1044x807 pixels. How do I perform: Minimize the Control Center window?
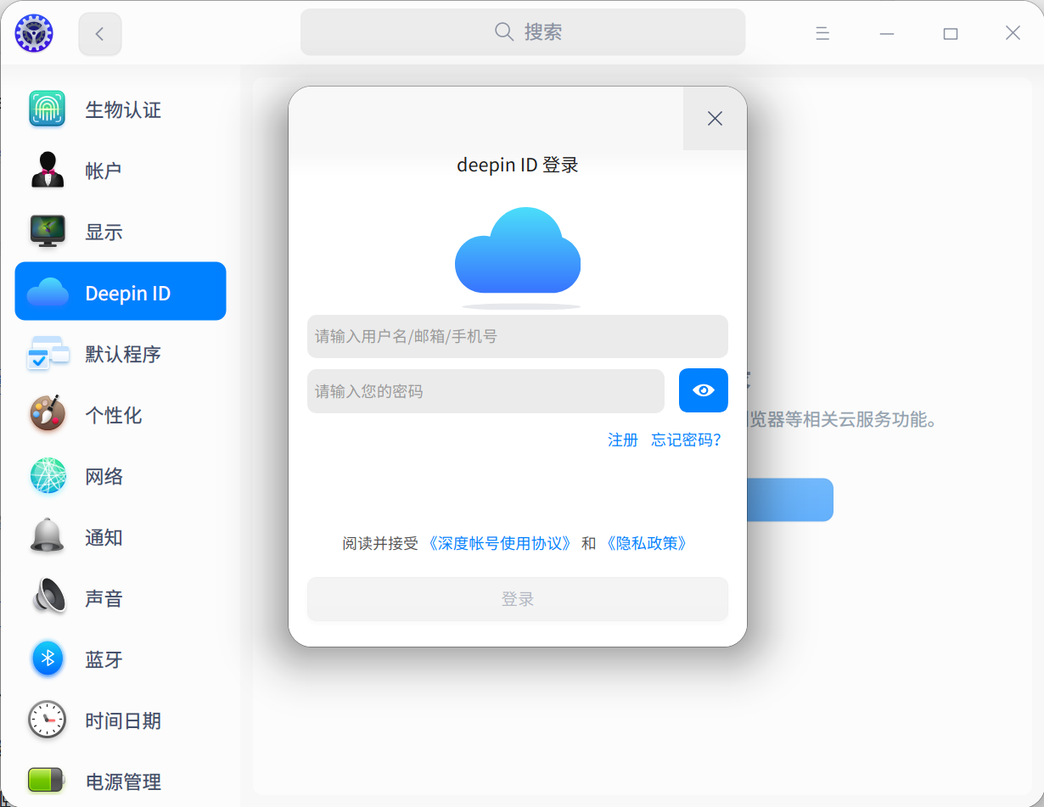(887, 34)
